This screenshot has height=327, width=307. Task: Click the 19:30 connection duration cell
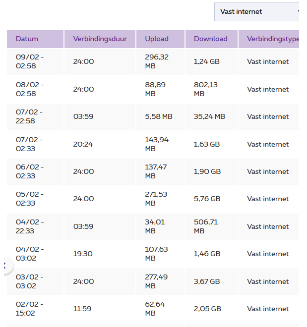[x=83, y=254]
